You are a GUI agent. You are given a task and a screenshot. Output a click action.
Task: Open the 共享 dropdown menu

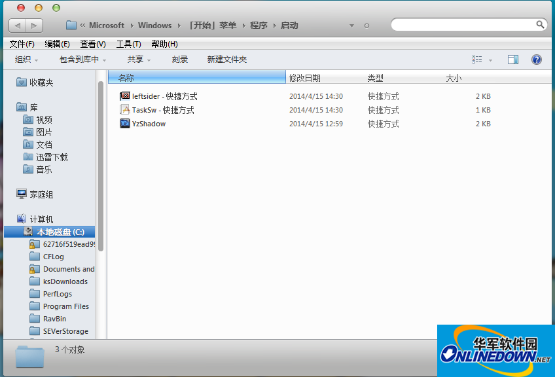point(138,59)
